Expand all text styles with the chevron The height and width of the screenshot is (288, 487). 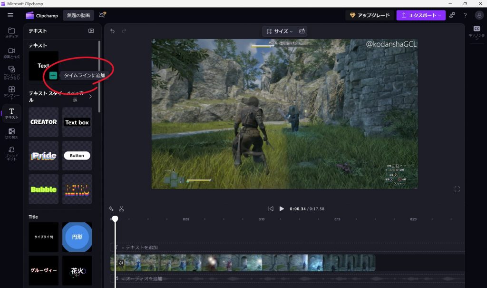click(90, 97)
